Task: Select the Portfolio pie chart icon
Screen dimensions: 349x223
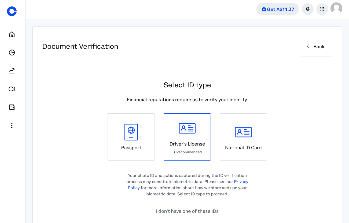Action: click(12, 53)
